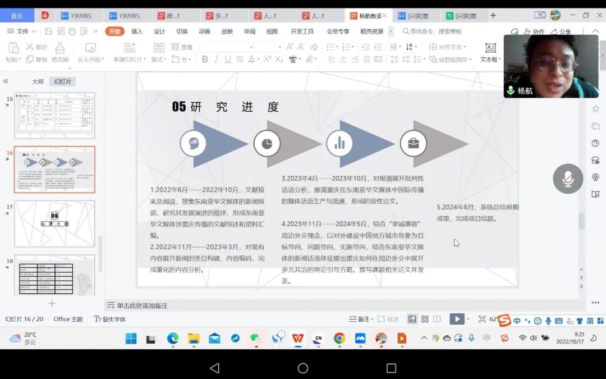
Task: Click the Text Box (文本框) tool
Action: [x=490, y=52]
